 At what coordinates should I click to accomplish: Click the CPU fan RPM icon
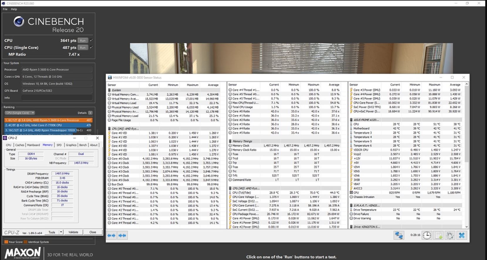tap(351, 193)
